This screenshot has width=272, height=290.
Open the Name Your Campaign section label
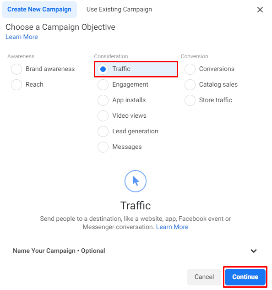coord(59,251)
